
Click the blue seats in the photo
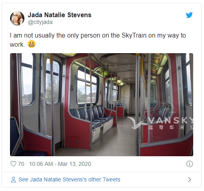(92, 115)
